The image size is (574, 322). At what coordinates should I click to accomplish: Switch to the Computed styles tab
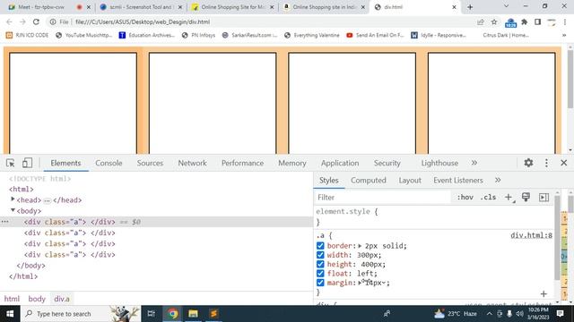tap(369, 181)
